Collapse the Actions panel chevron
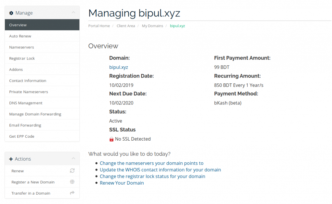This screenshot has width=332, height=204. tap(73, 158)
